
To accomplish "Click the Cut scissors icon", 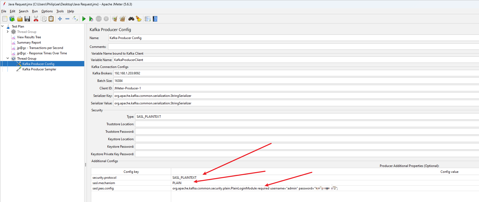I will 36,19.
